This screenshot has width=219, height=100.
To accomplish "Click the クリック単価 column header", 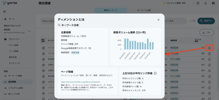I will click(198, 40).
